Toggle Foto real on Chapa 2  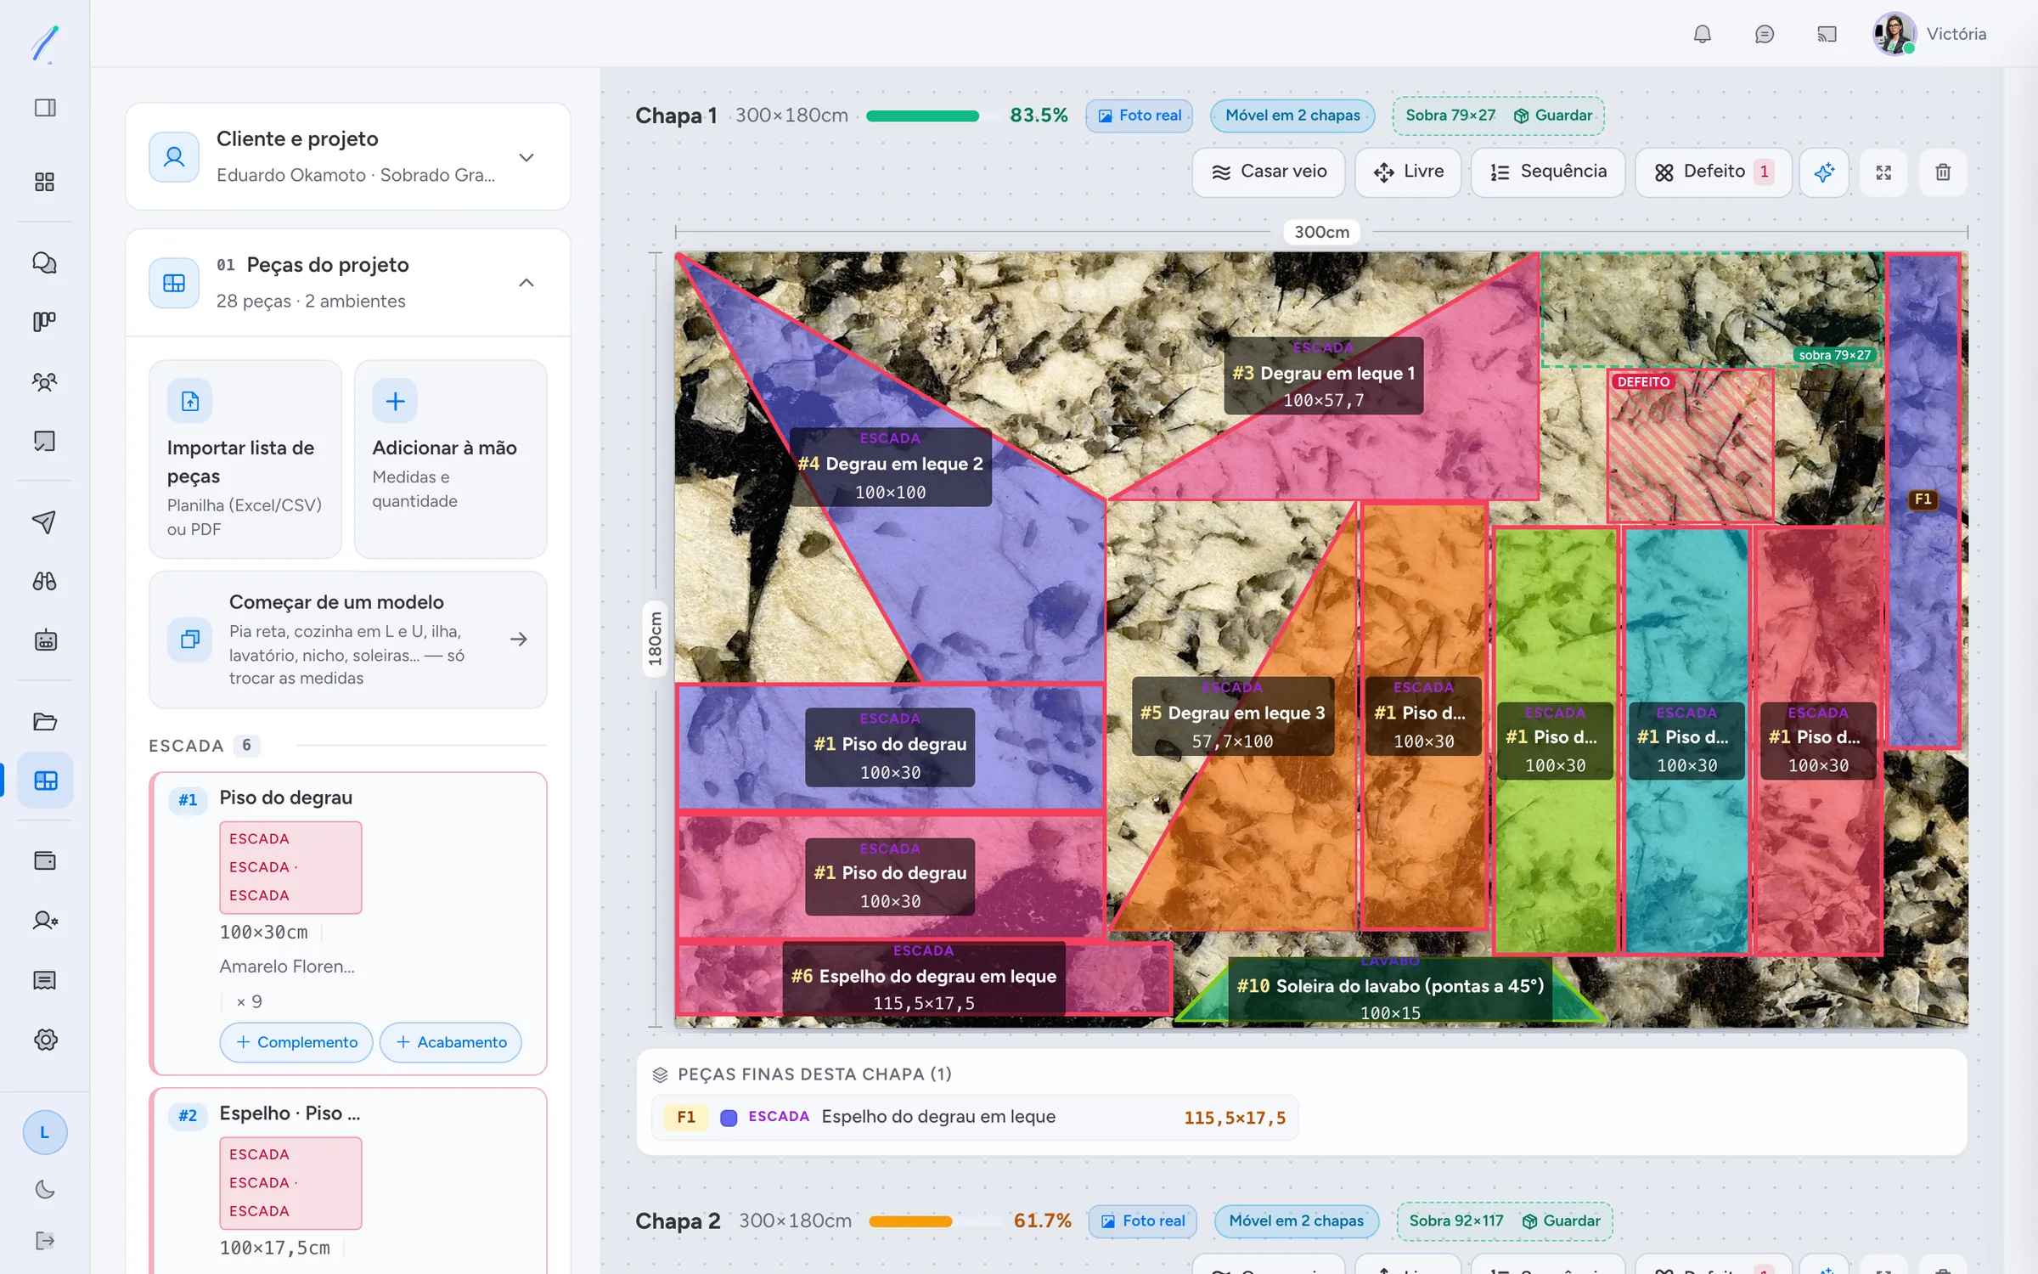[x=1143, y=1220]
